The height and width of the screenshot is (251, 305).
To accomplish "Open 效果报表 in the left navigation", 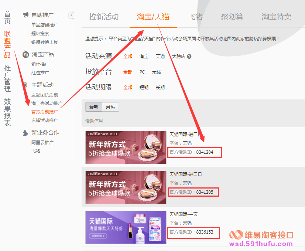I will [7, 112].
